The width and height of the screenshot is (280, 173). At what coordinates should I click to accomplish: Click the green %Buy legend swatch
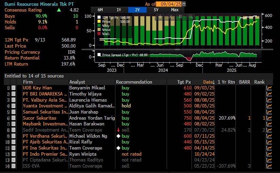tap(99, 25)
